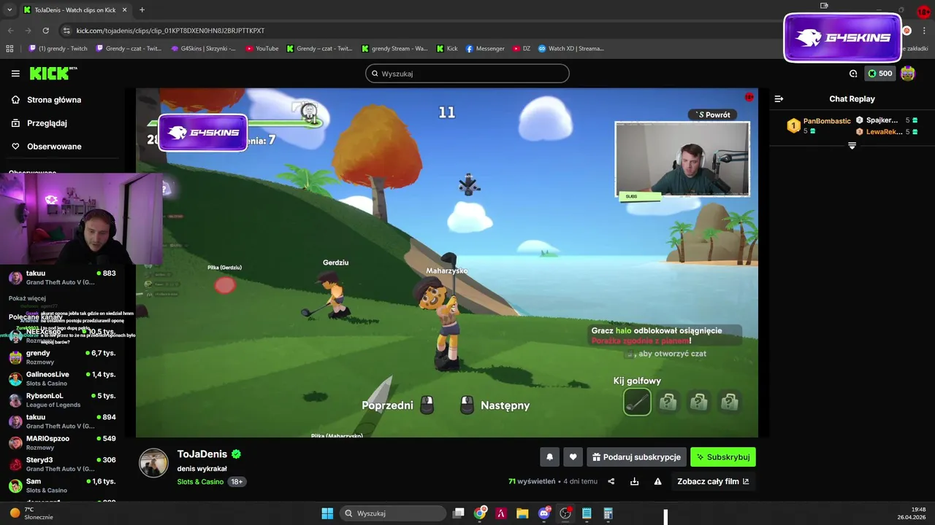935x525 pixels.
Task: Click the address bar URL
Action: [170, 31]
